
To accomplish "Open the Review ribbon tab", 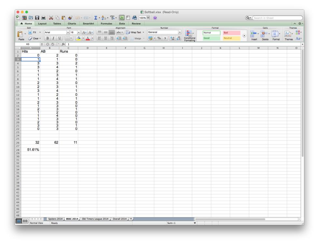I will [x=136, y=23].
